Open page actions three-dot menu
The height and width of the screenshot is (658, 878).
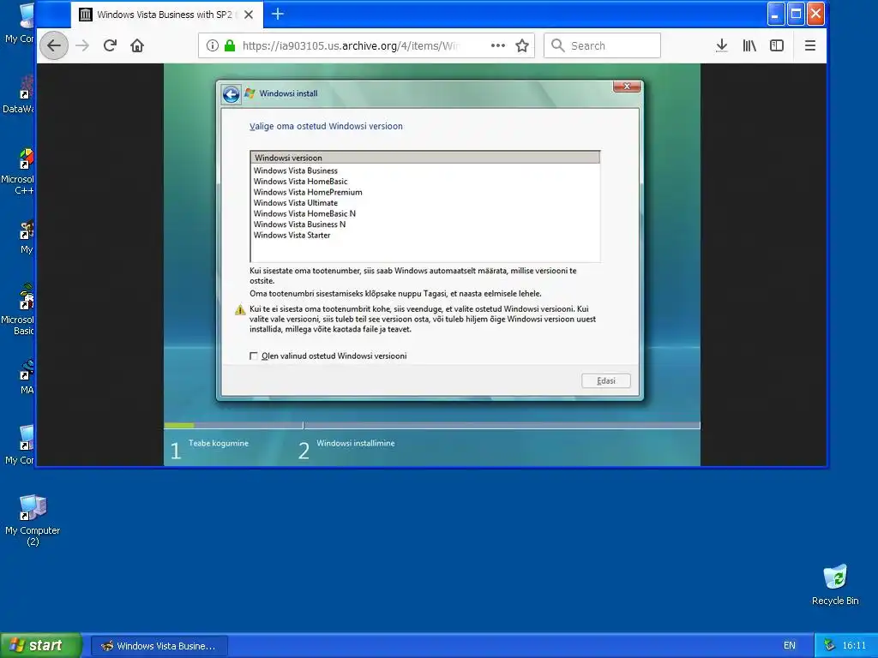tap(498, 45)
